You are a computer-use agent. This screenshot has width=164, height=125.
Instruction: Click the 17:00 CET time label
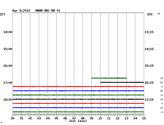coord(8,83)
